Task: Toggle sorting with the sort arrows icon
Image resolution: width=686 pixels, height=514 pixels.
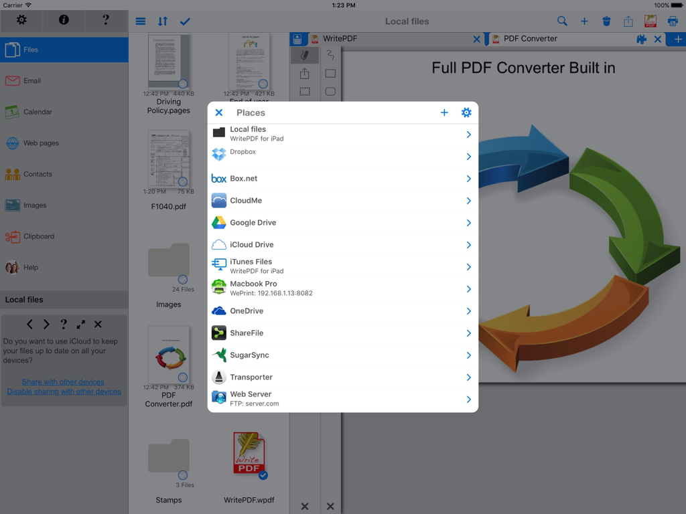Action: [x=162, y=21]
